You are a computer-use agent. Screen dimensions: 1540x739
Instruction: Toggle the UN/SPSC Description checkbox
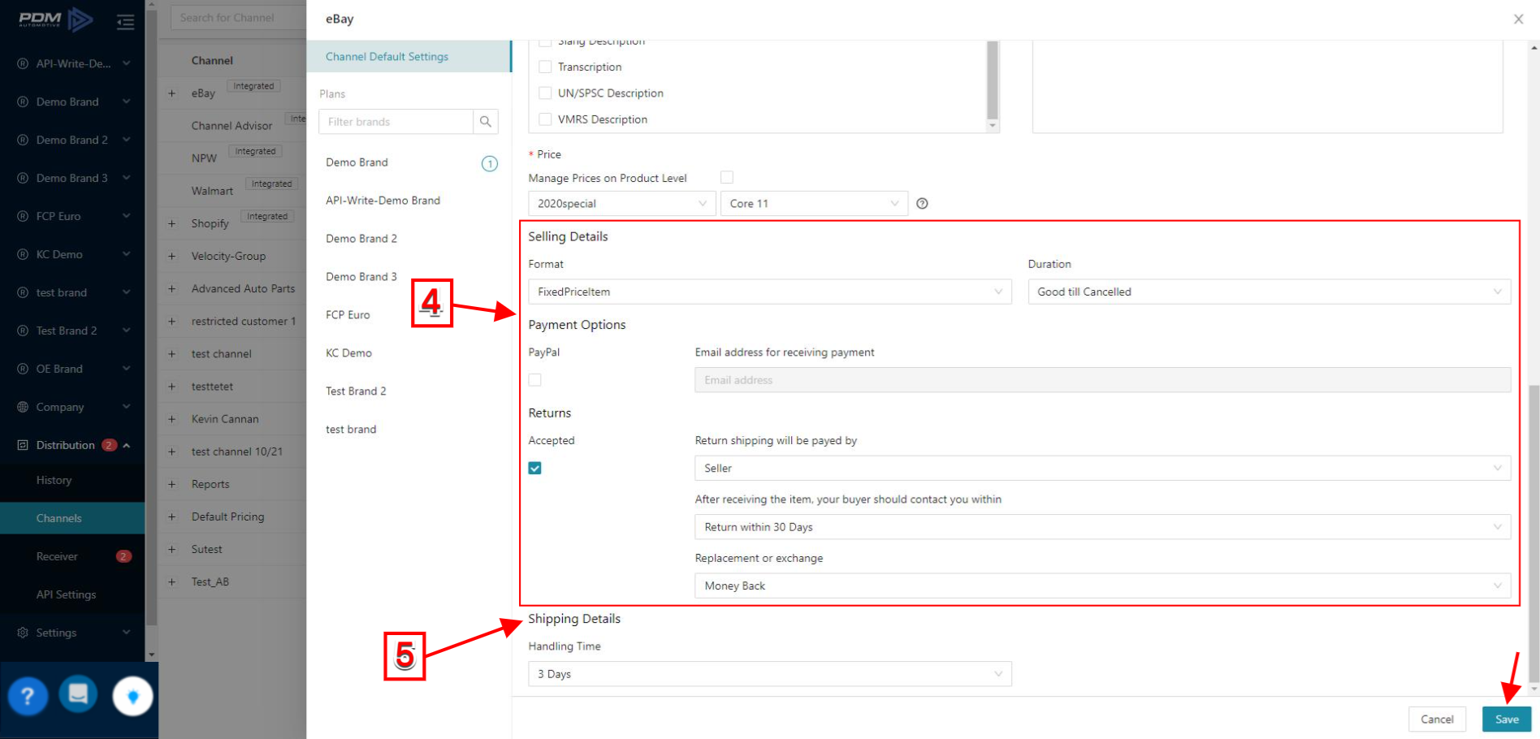coord(545,93)
